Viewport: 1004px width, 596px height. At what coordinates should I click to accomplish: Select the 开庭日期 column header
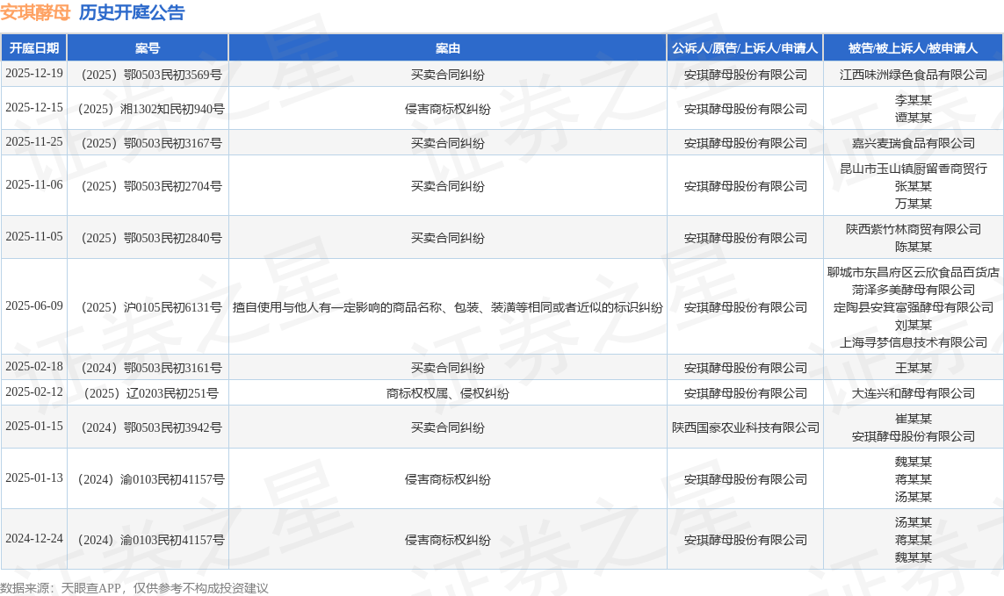point(34,48)
